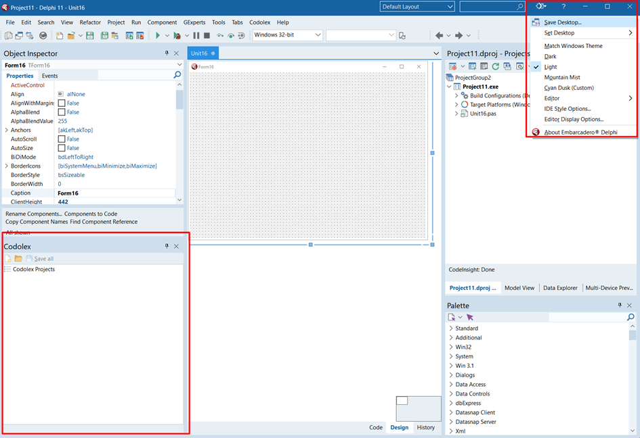Click the New Items icon in toolbar

(60, 35)
